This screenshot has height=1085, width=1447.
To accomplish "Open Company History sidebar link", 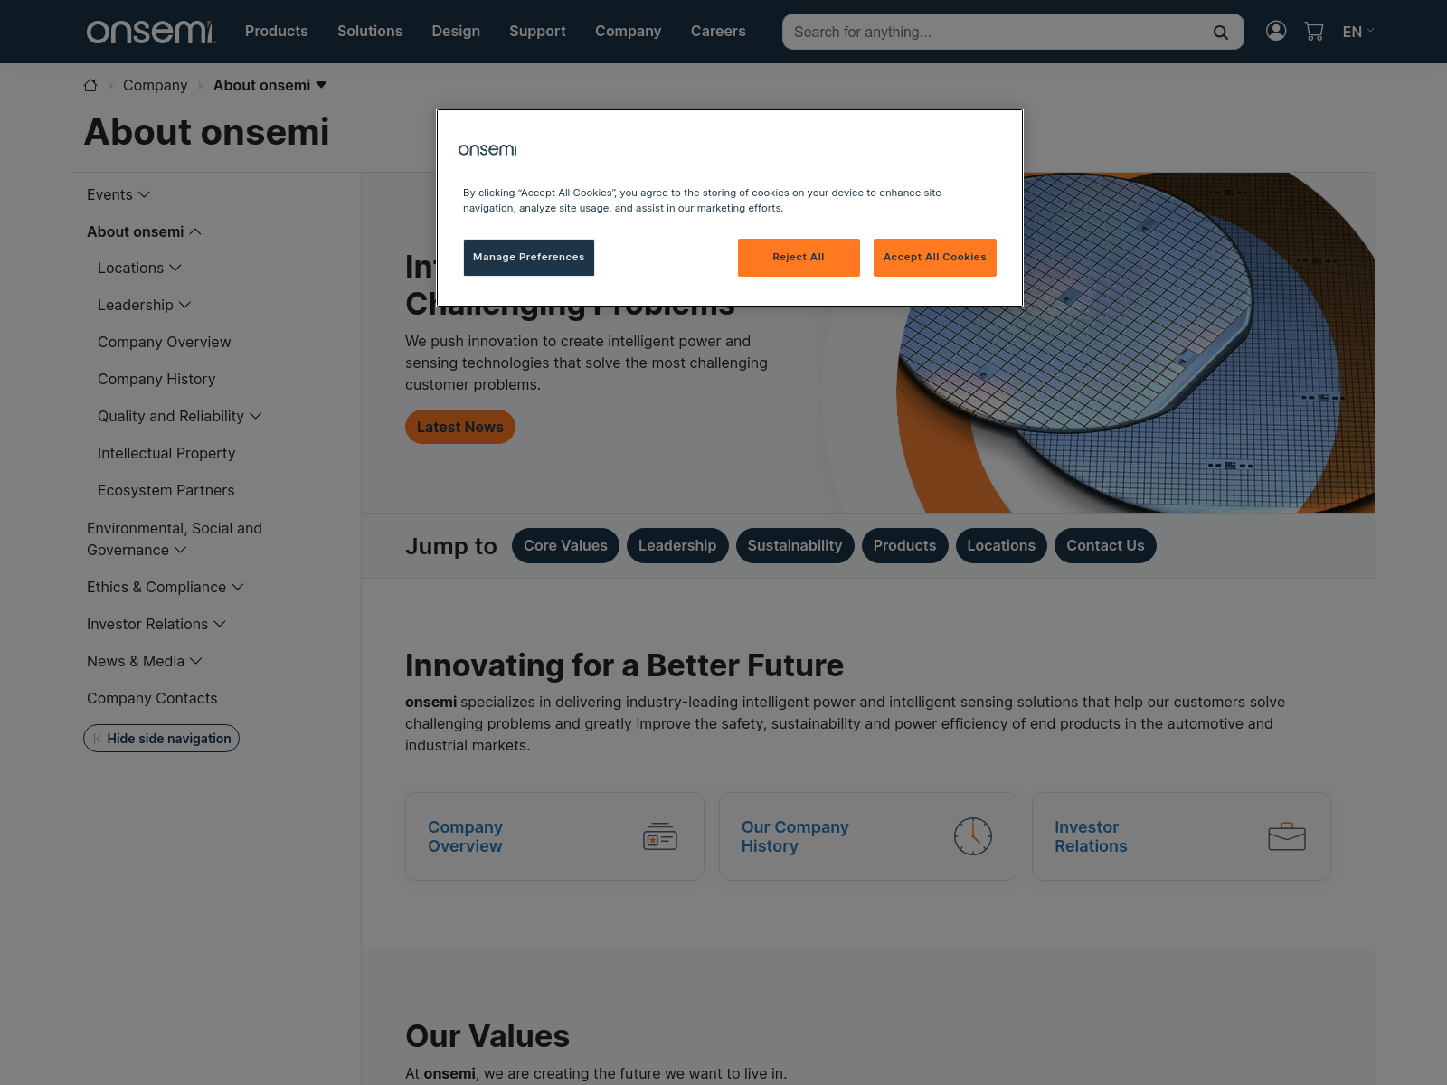I will (156, 379).
